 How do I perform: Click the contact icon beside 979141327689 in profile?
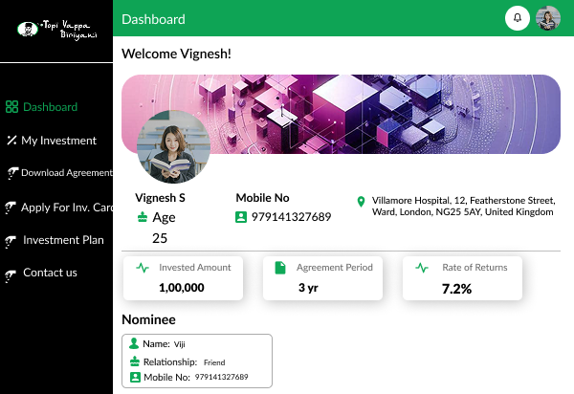click(241, 217)
